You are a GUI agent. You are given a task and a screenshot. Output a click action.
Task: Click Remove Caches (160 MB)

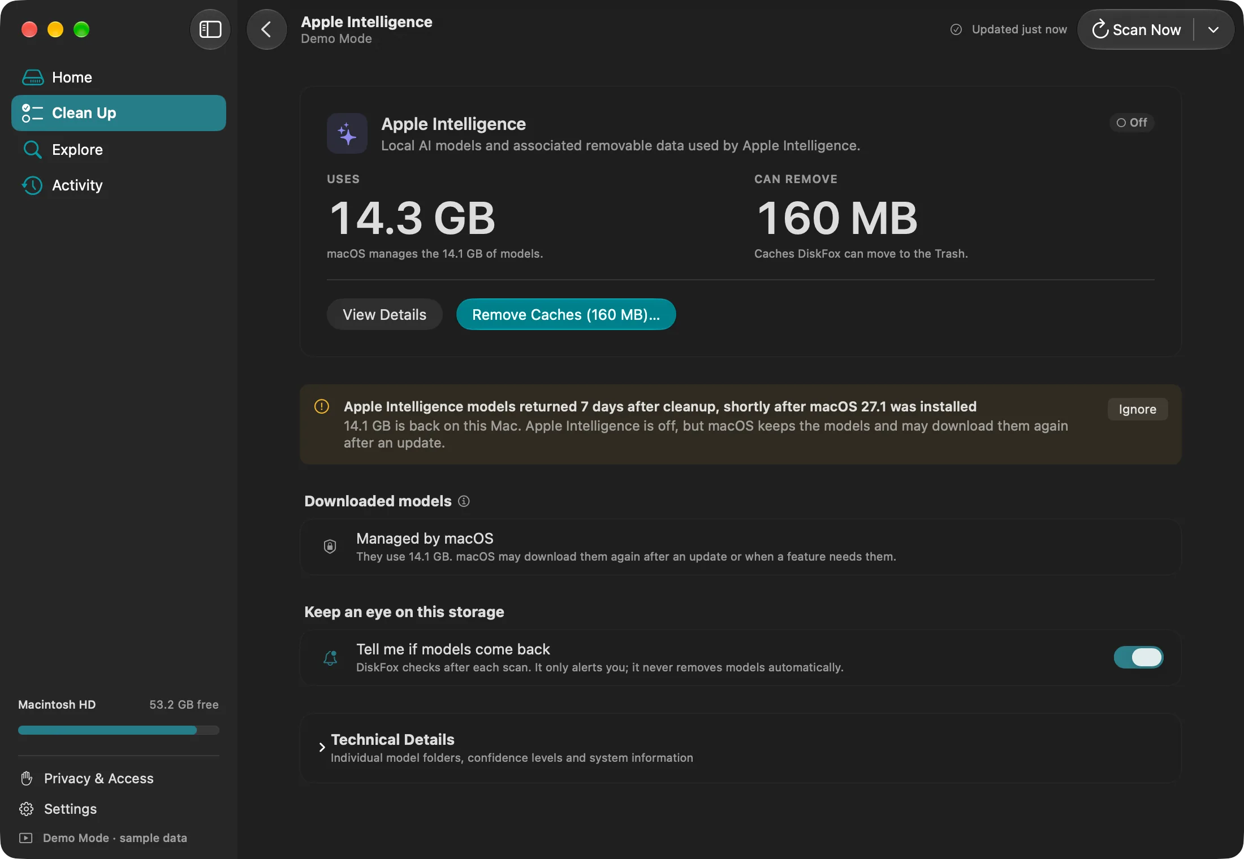click(566, 314)
